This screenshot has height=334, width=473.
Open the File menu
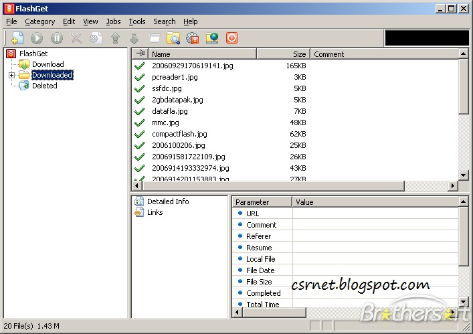coord(11,21)
